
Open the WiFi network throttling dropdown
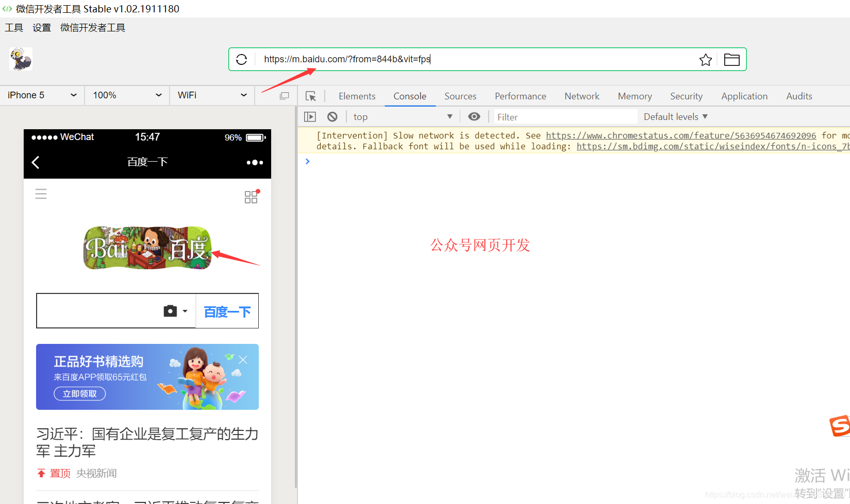(x=212, y=95)
